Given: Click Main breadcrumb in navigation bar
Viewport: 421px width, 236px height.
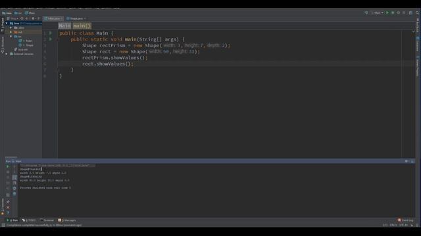Looking at the screenshot, I should point(30,13).
